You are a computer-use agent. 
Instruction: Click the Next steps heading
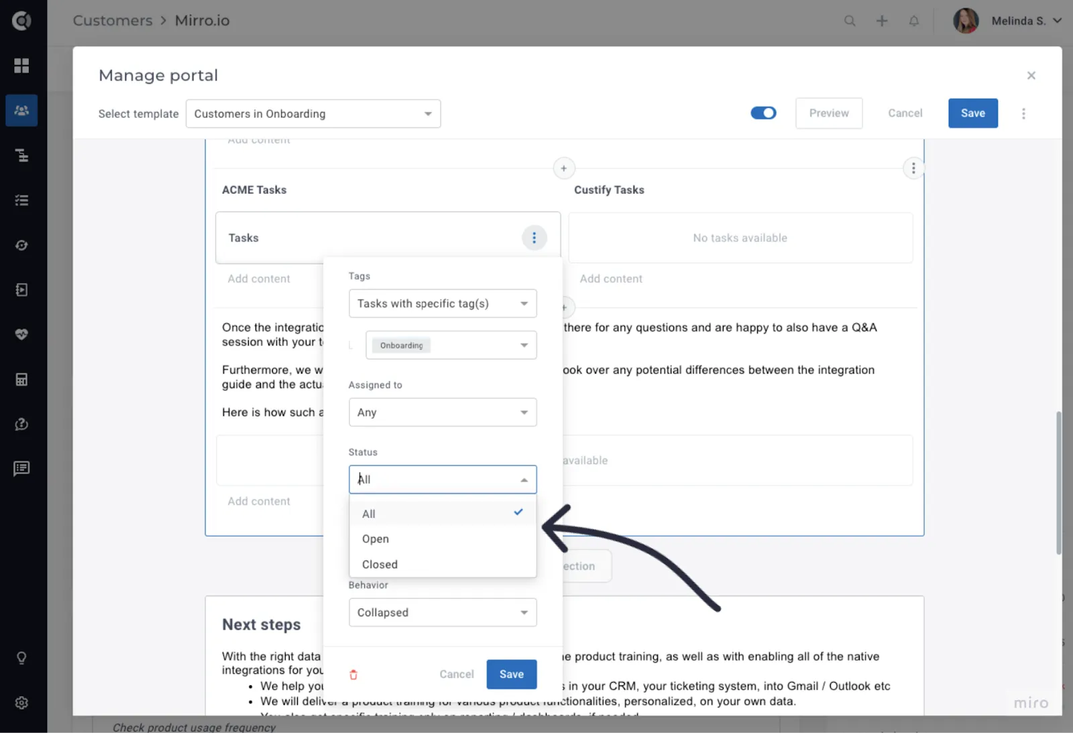point(262,624)
